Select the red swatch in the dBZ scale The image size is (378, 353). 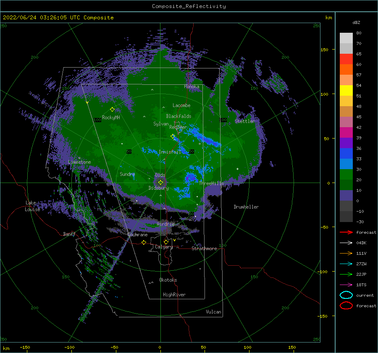346,59
